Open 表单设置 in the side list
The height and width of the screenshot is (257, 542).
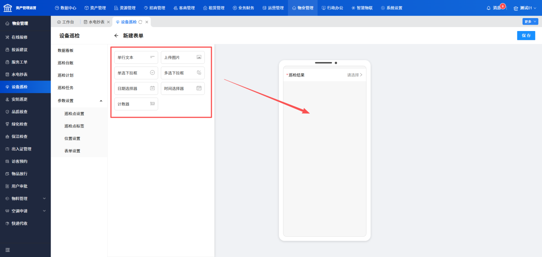72,151
